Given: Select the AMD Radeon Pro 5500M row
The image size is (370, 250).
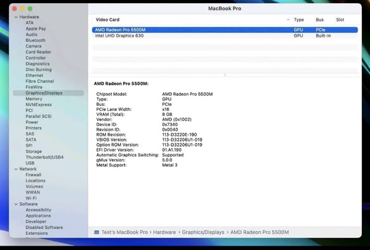Looking at the screenshot, I should pyautogui.click(x=225, y=30).
